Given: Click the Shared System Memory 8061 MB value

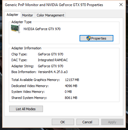Looking at the screenshot, I should pyautogui.click(x=71, y=98).
